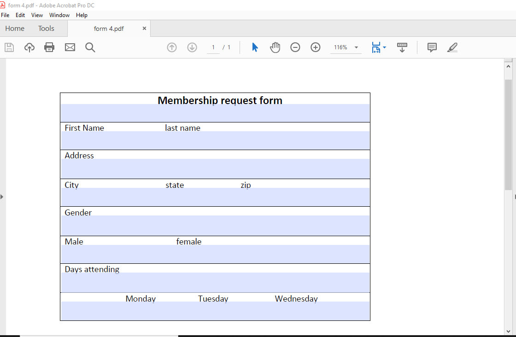
Task: Click the upload to cloud icon
Action: (x=29, y=47)
